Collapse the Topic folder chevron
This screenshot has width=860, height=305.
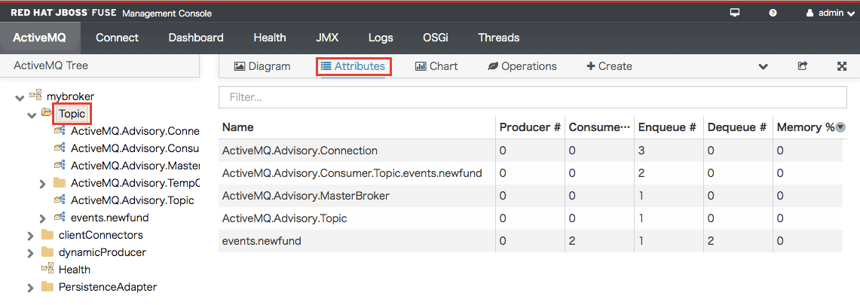[32, 115]
